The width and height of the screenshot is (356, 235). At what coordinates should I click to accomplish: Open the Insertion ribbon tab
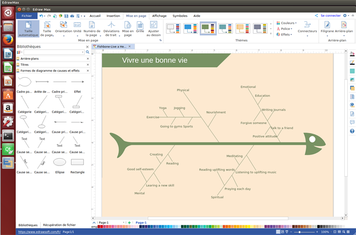coord(113,16)
